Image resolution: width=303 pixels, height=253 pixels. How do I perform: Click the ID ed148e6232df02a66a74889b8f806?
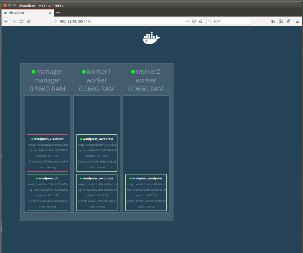tap(48, 201)
